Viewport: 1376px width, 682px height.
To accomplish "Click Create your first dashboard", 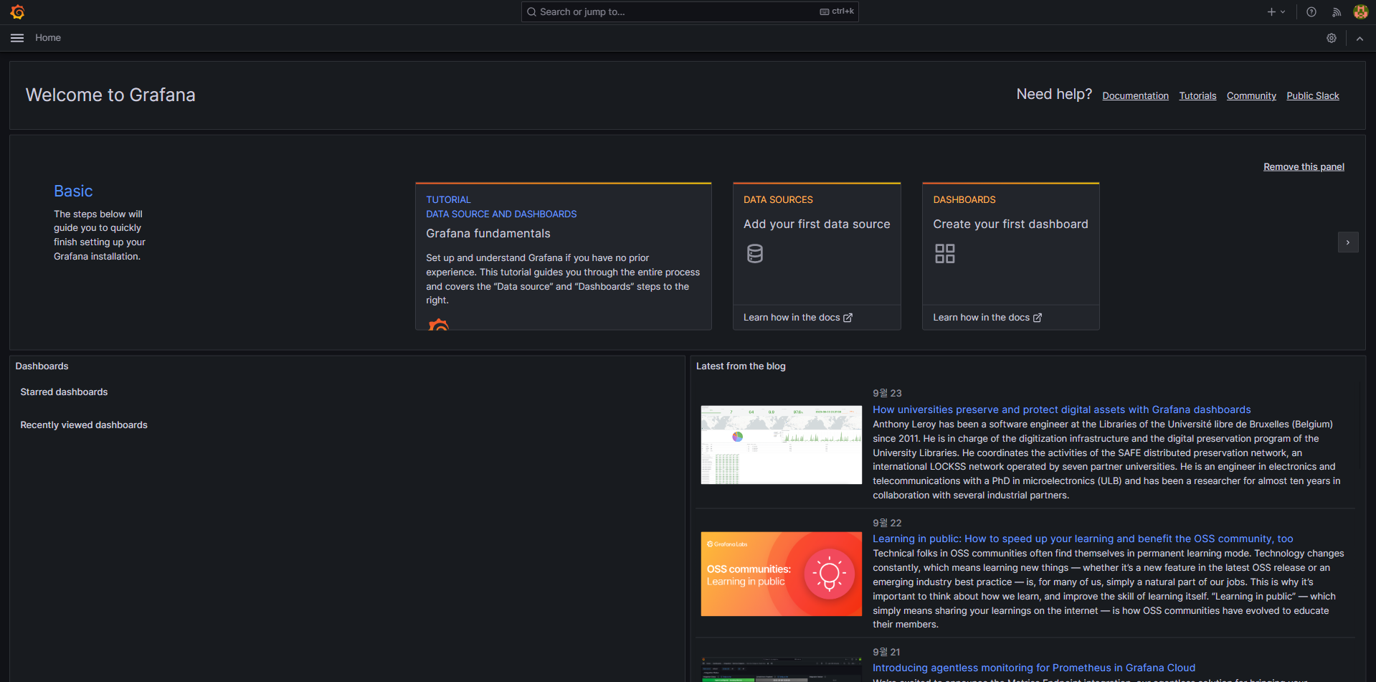I will pos(1010,224).
